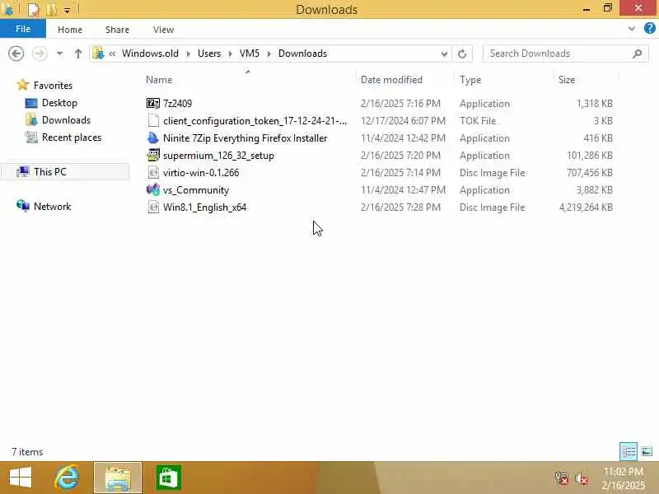The image size is (659, 494).
Task: Select Network in navigation pane
Action: (52, 207)
